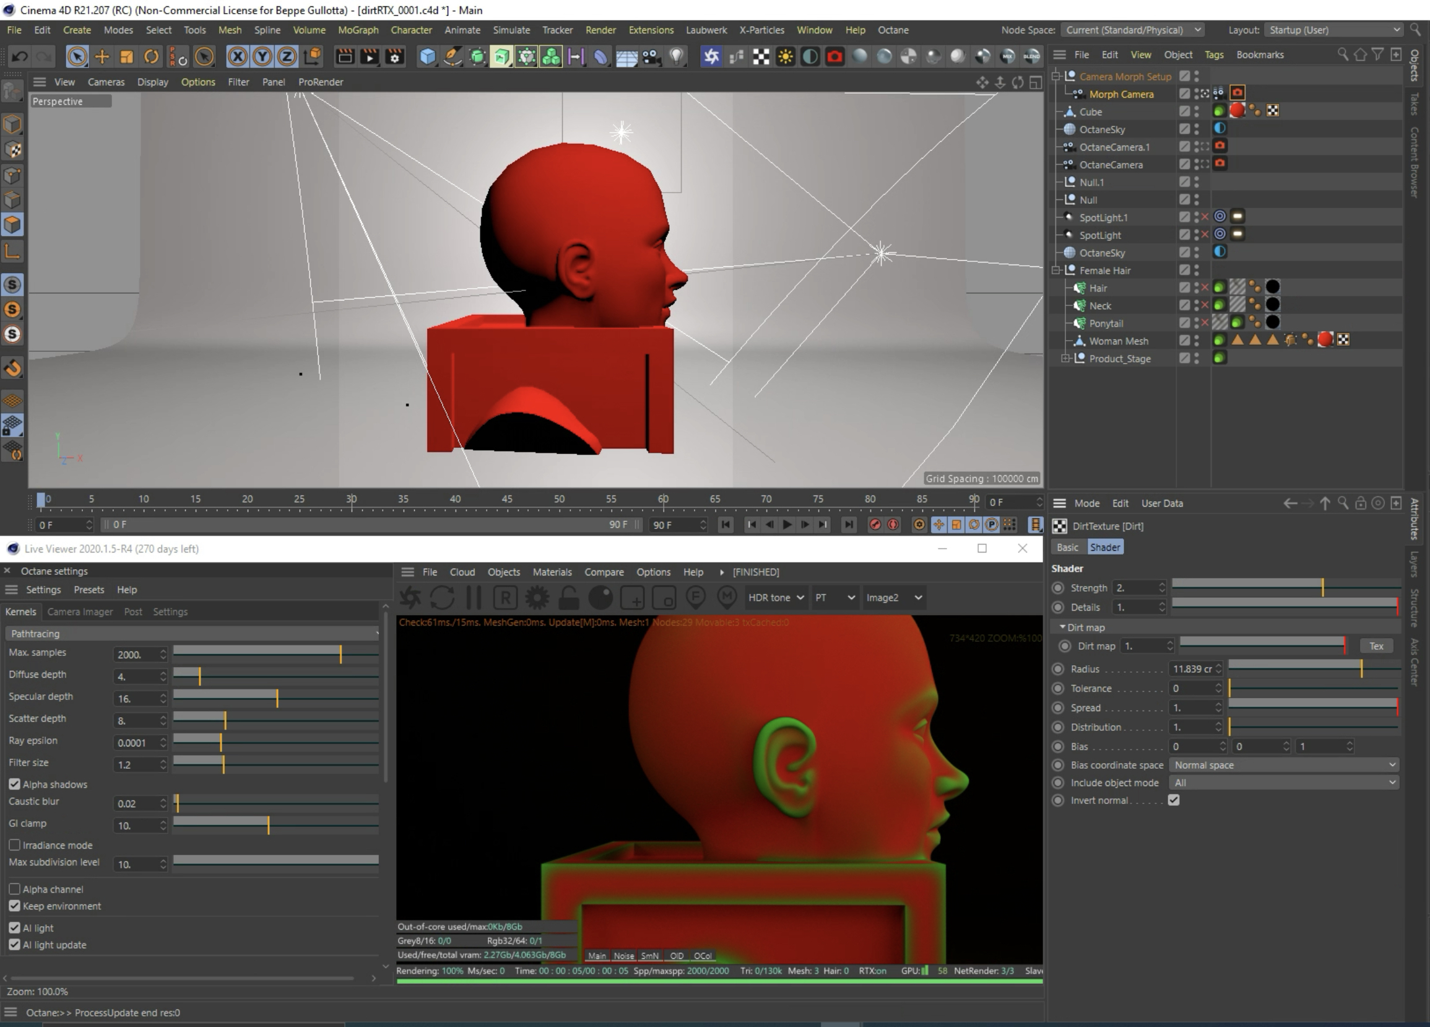Click the Cube primitive icon in toolbar
The height and width of the screenshot is (1027, 1430).
click(428, 57)
